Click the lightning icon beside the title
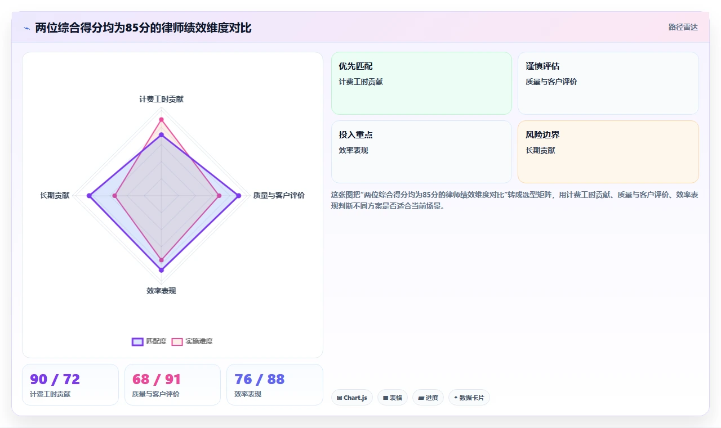This screenshot has width=721, height=428. [27, 28]
